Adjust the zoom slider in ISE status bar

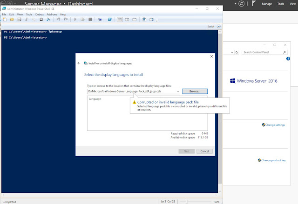(187, 202)
